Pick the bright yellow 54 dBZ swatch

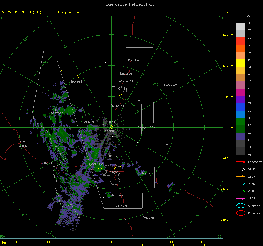coord(241,63)
